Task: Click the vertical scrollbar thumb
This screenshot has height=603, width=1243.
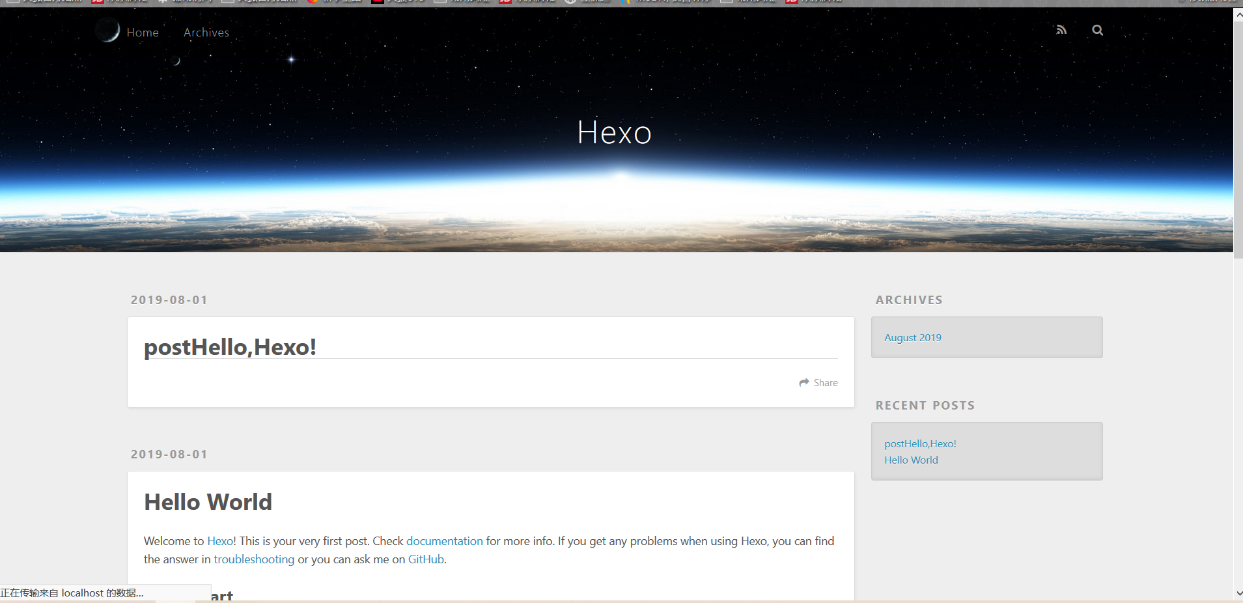Action: (1238, 140)
